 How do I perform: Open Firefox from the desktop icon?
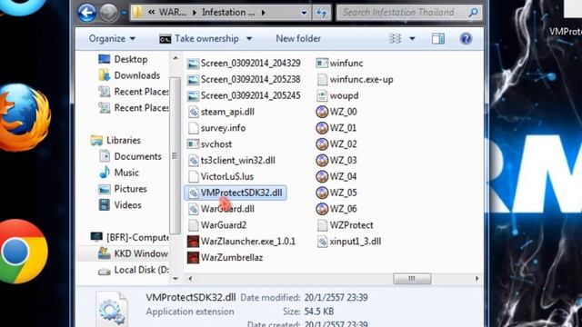tap(25, 118)
